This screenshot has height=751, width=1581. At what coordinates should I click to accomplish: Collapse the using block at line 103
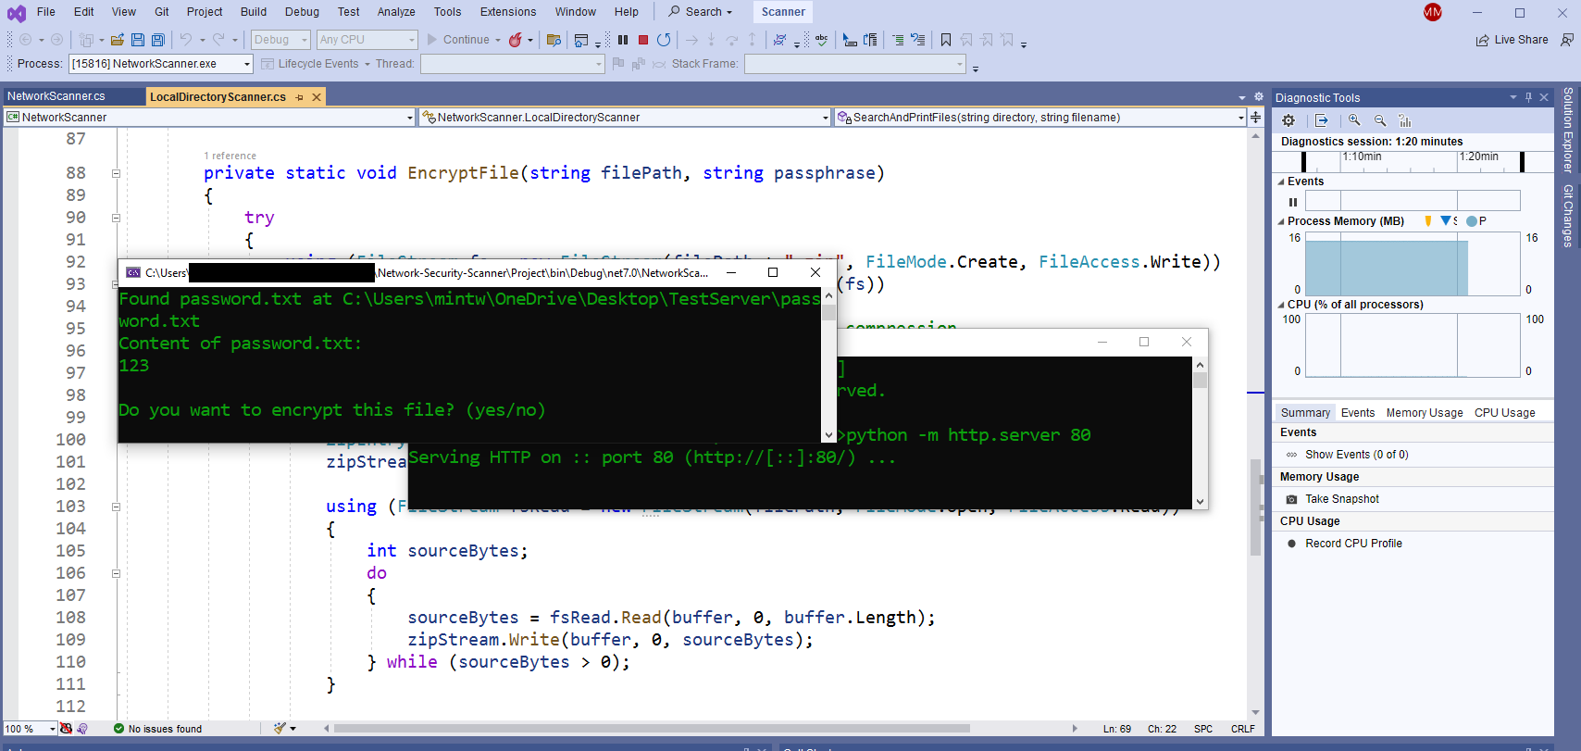(116, 507)
